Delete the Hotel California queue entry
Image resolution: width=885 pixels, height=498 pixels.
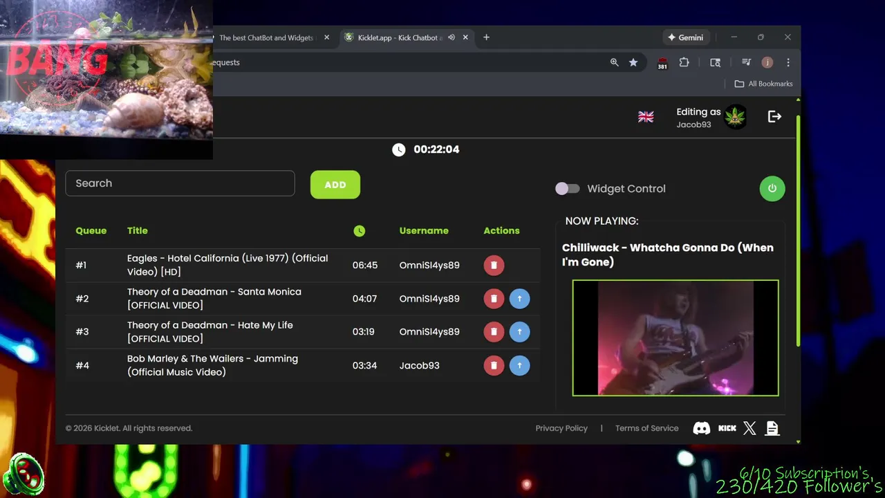tap(494, 265)
